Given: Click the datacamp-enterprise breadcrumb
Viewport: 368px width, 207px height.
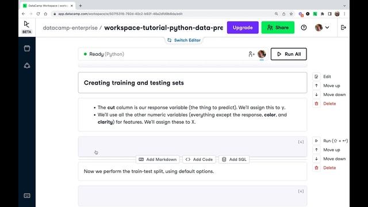Looking at the screenshot, I should tap(70, 28).
